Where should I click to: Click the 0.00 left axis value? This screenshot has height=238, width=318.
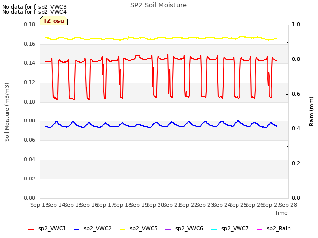click(x=29, y=198)
